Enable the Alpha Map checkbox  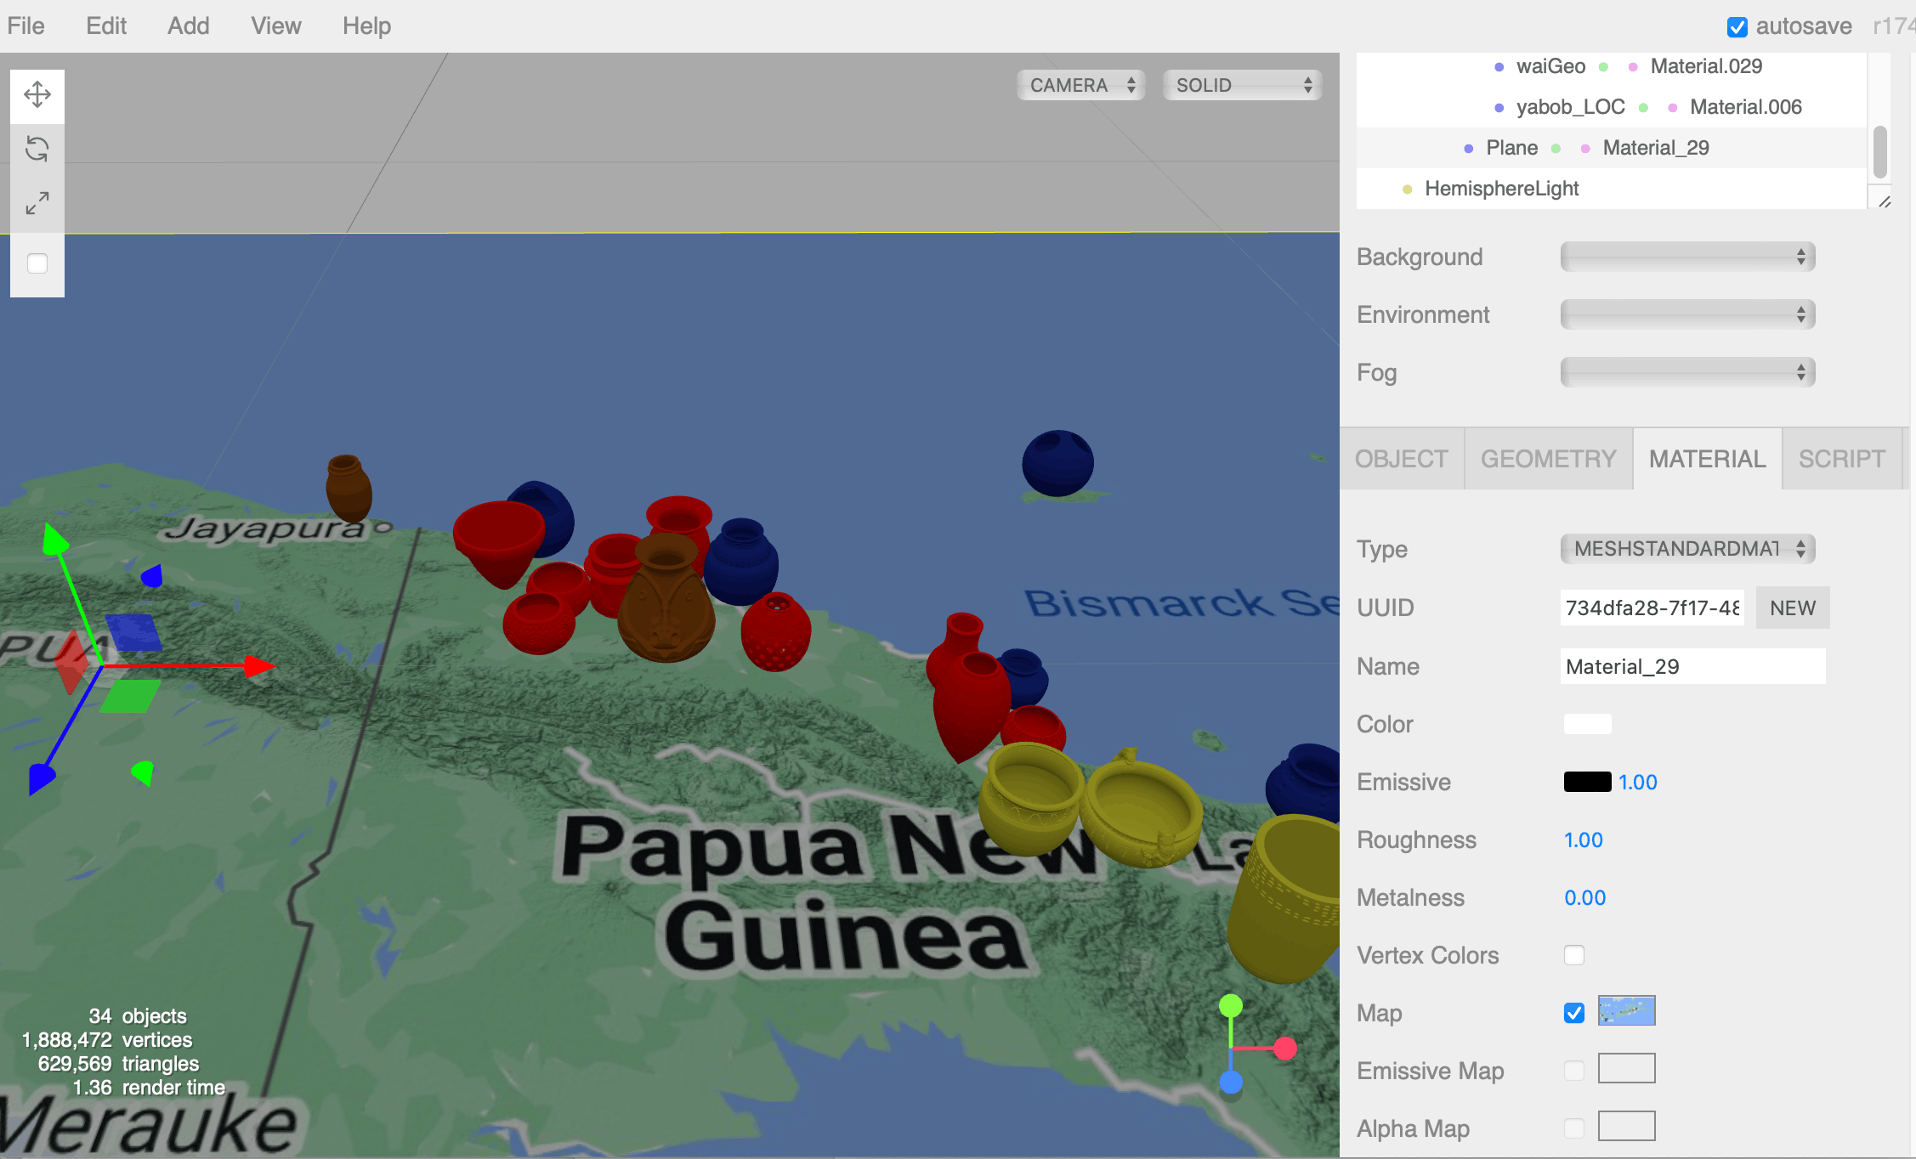click(1574, 1128)
